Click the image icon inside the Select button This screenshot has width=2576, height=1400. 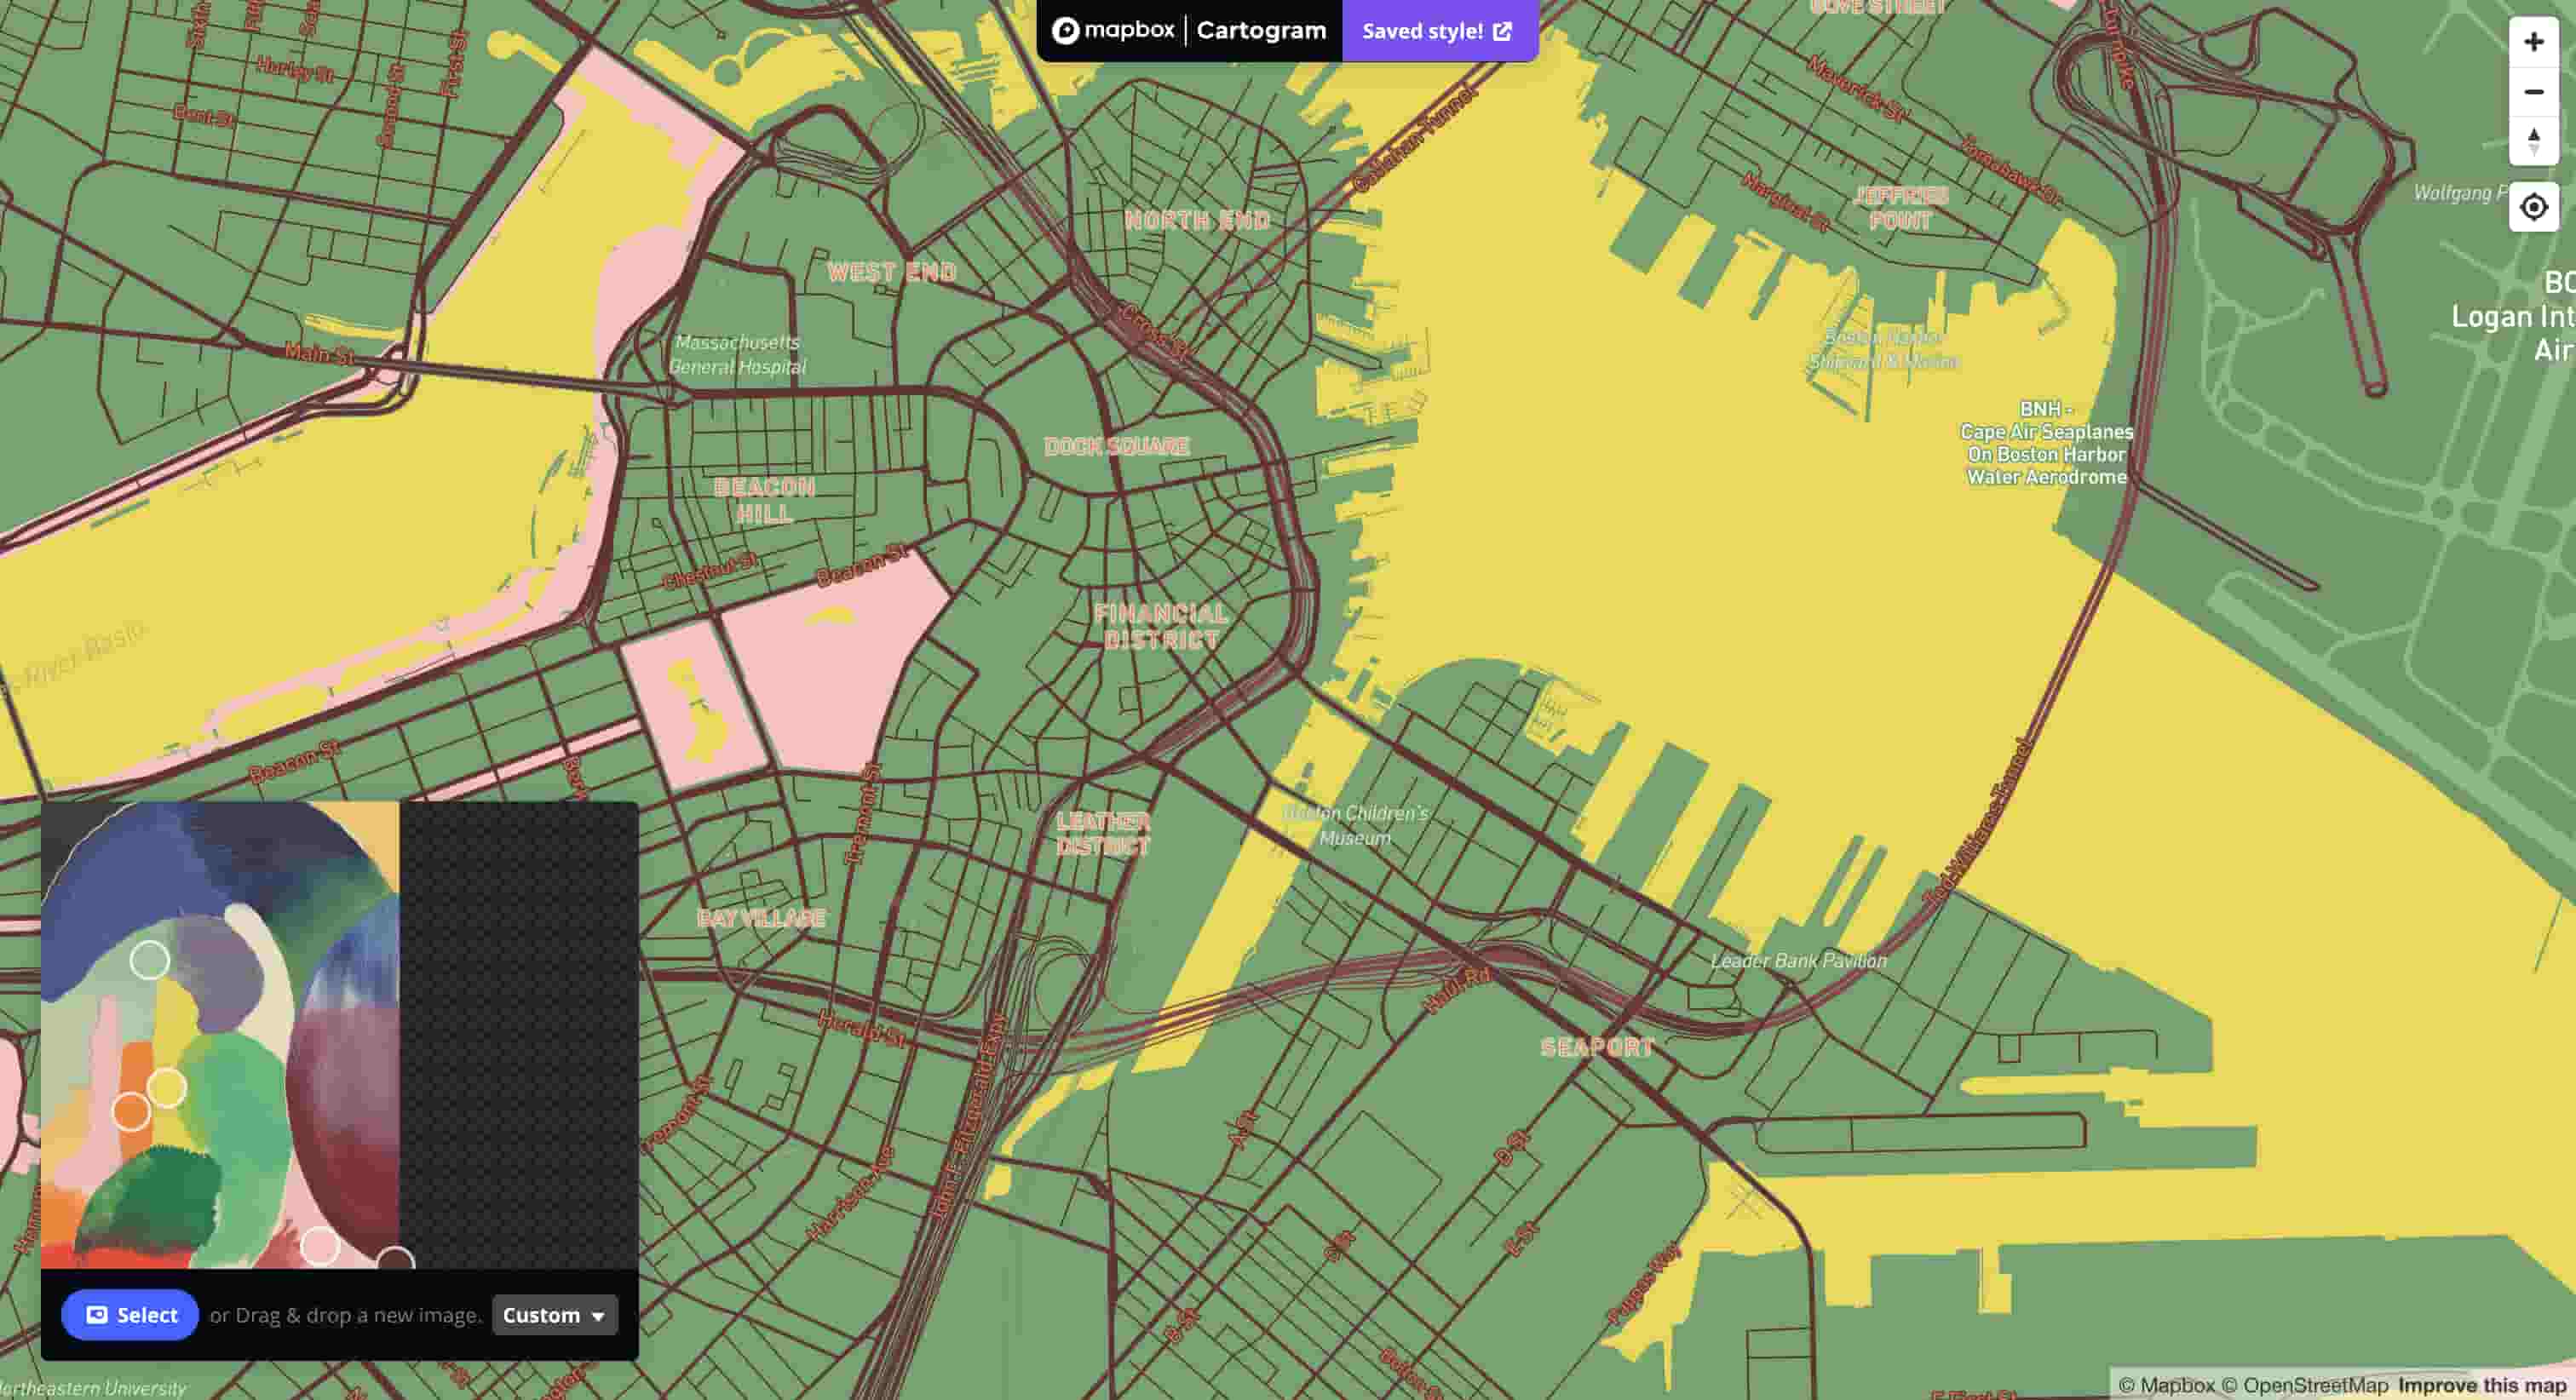tap(97, 1315)
